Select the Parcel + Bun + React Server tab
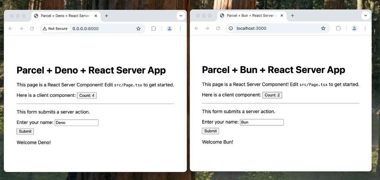 pyautogui.click(x=252, y=16)
